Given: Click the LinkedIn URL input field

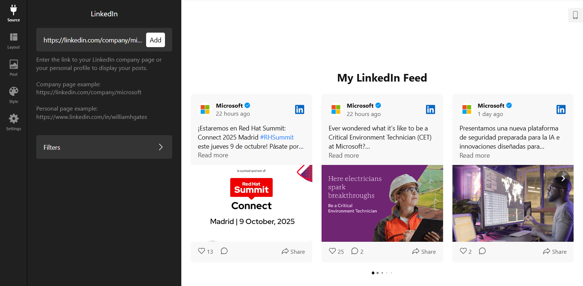Looking at the screenshot, I should (x=93, y=40).
